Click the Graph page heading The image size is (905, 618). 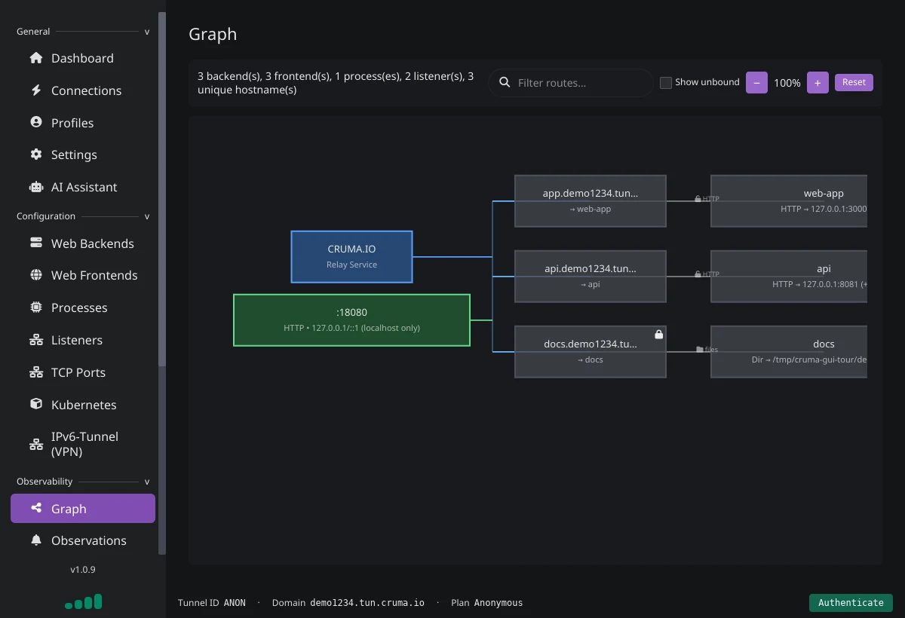point(213,34)
